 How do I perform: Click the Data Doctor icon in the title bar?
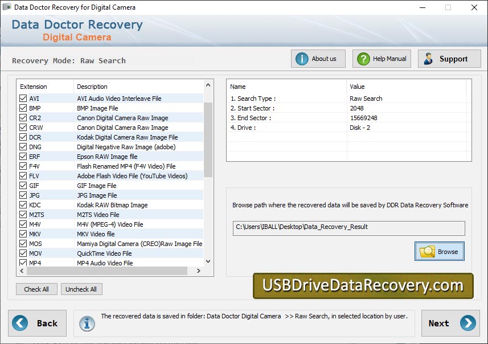click(7, 7)
